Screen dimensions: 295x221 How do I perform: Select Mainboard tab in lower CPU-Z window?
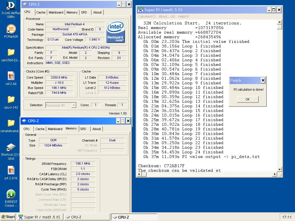[55, 129]
